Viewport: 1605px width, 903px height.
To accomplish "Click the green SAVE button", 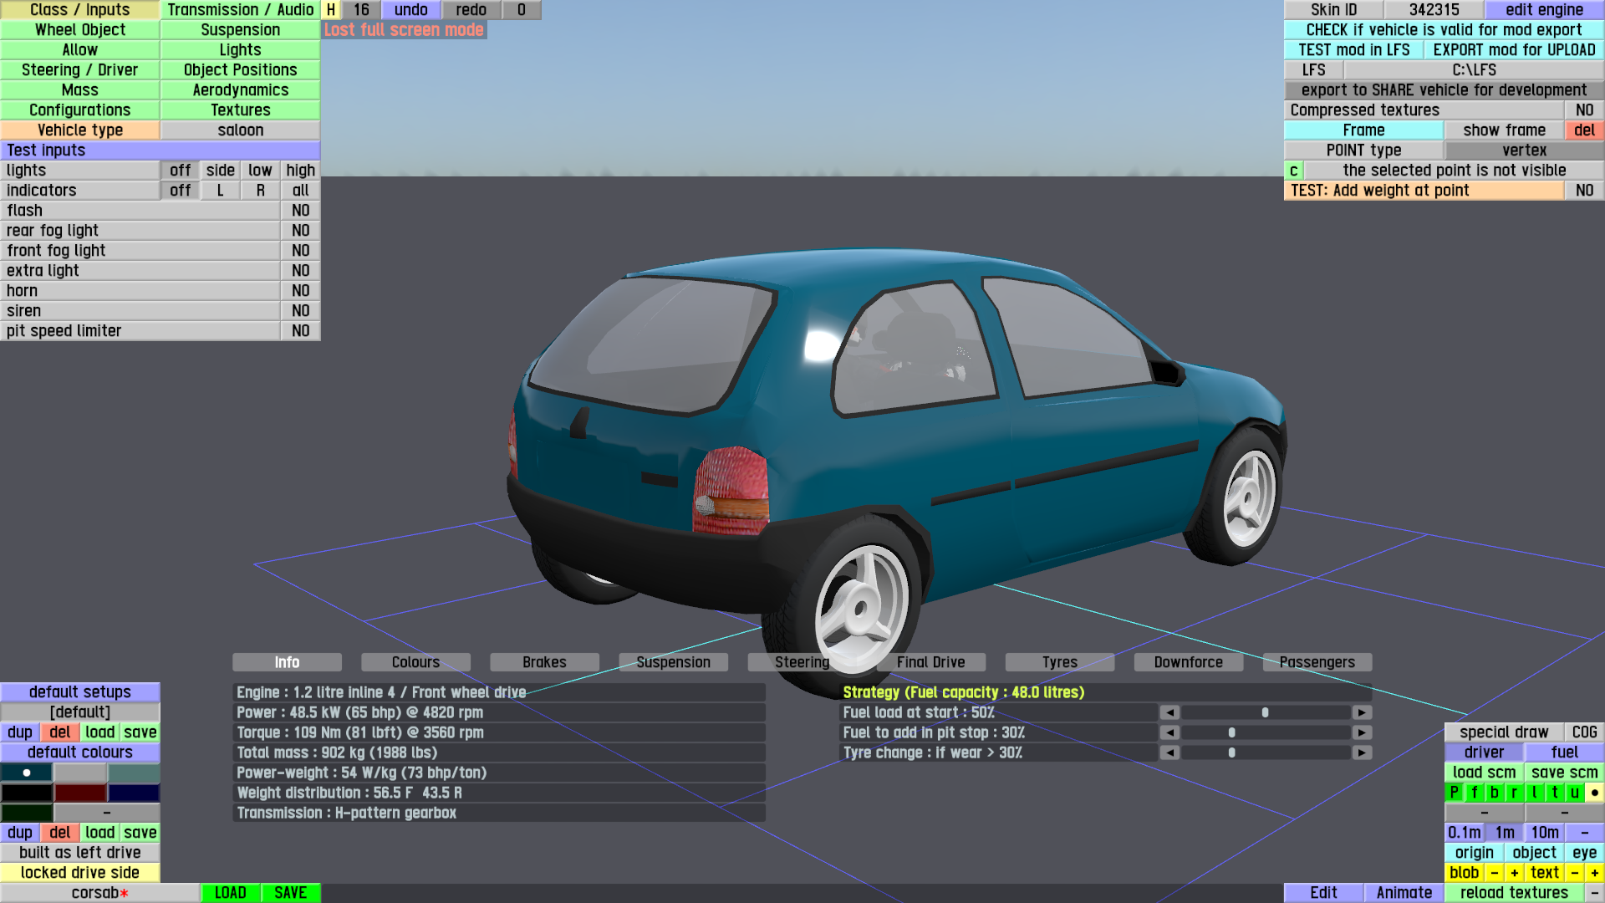I will point(290,893).
